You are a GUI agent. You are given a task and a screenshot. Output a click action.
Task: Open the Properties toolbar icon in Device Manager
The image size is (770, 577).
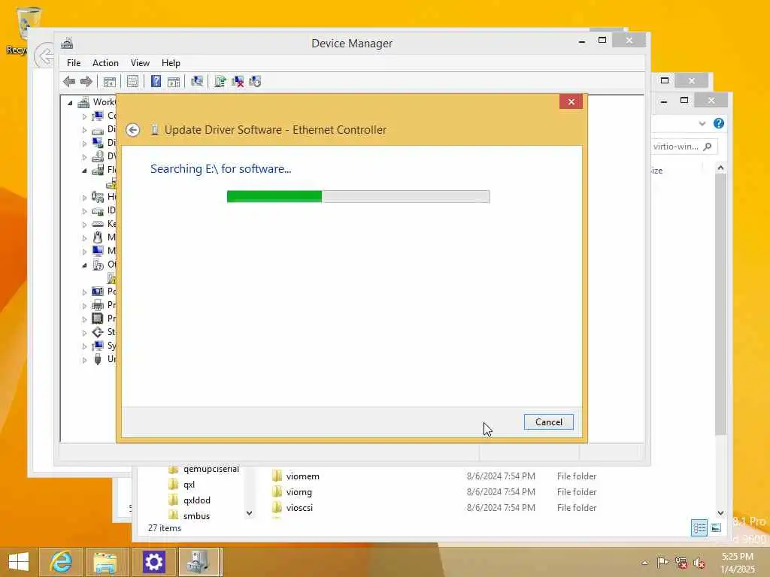pyautogui.click(x=132, y=81)
